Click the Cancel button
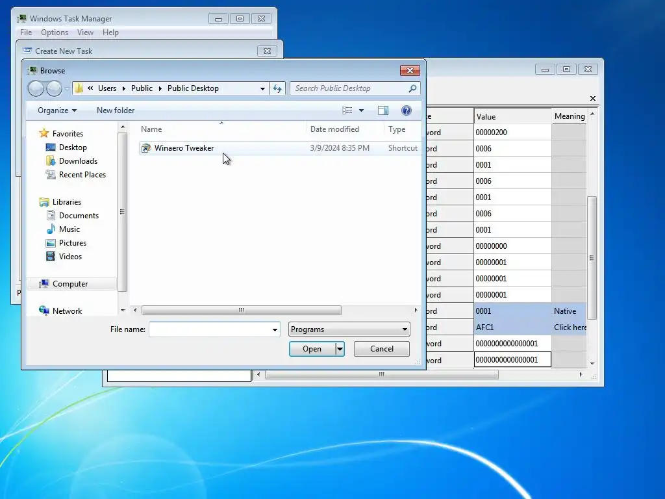This screenshot has height=499, width=665. [382, 349]
